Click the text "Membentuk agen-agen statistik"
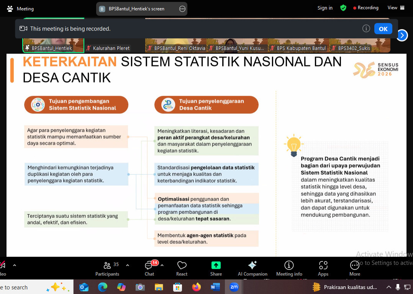The height and width of the screenshot is (294, 413). (195, 235)
